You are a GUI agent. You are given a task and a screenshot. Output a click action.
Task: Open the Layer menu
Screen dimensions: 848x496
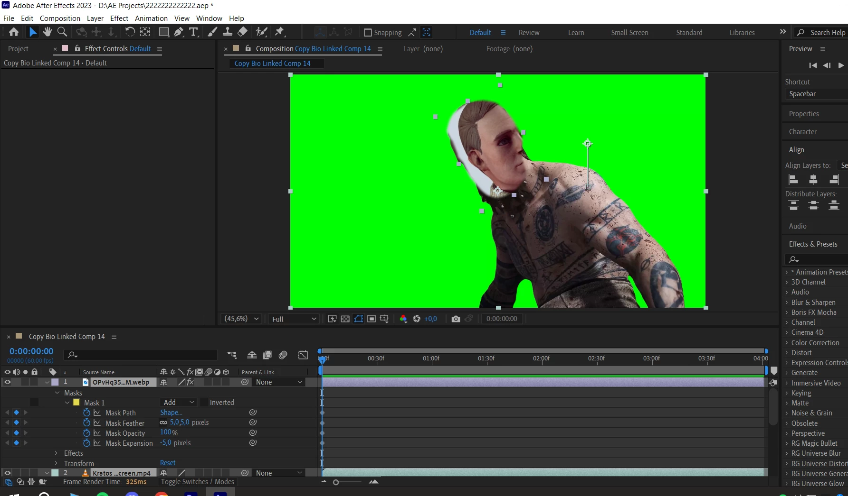(95, 18)
